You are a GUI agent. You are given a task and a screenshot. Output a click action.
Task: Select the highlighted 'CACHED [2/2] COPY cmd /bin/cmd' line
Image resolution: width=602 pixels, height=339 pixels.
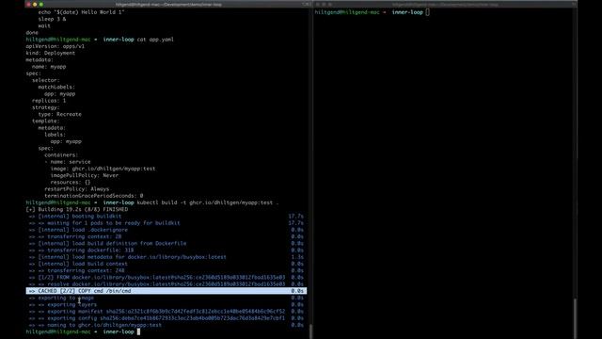[166, 291]
